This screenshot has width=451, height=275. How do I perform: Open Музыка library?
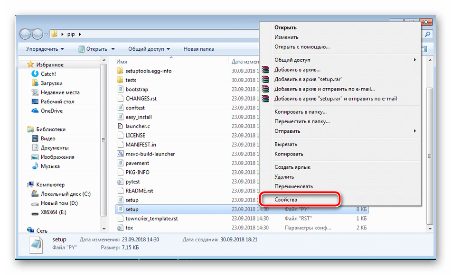pos(50,166)
